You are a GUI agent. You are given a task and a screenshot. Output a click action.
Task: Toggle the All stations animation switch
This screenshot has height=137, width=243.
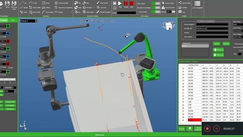tap(156, 8)
